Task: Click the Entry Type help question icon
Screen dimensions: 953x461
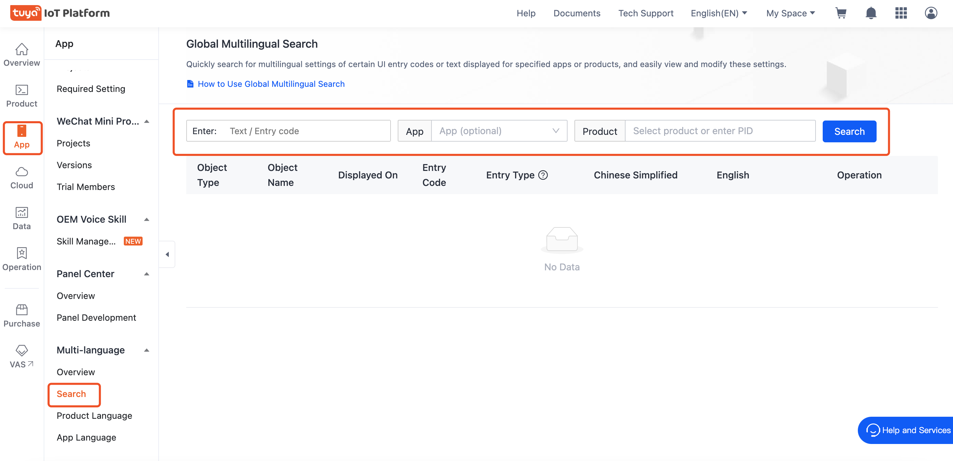Action: pyautogui.click(x=543, y=175)
